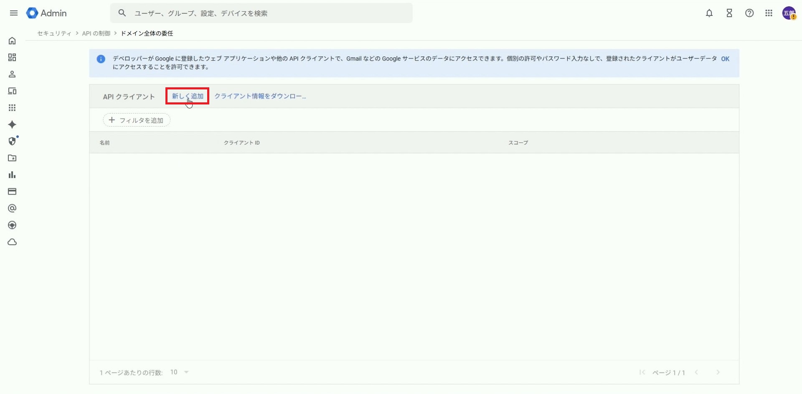This screenshot has height=394, width=802.
Task: Select the Devices icon in sidebar
Action: click(12, 91)
